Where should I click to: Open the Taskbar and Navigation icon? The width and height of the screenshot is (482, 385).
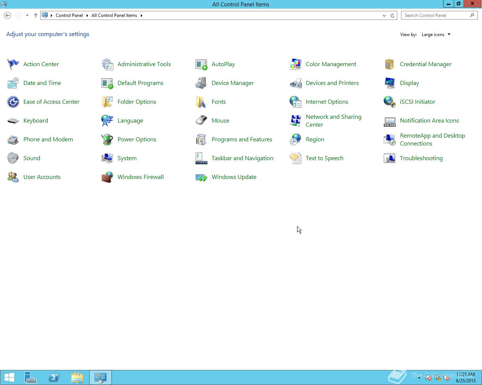pos(201,158)
